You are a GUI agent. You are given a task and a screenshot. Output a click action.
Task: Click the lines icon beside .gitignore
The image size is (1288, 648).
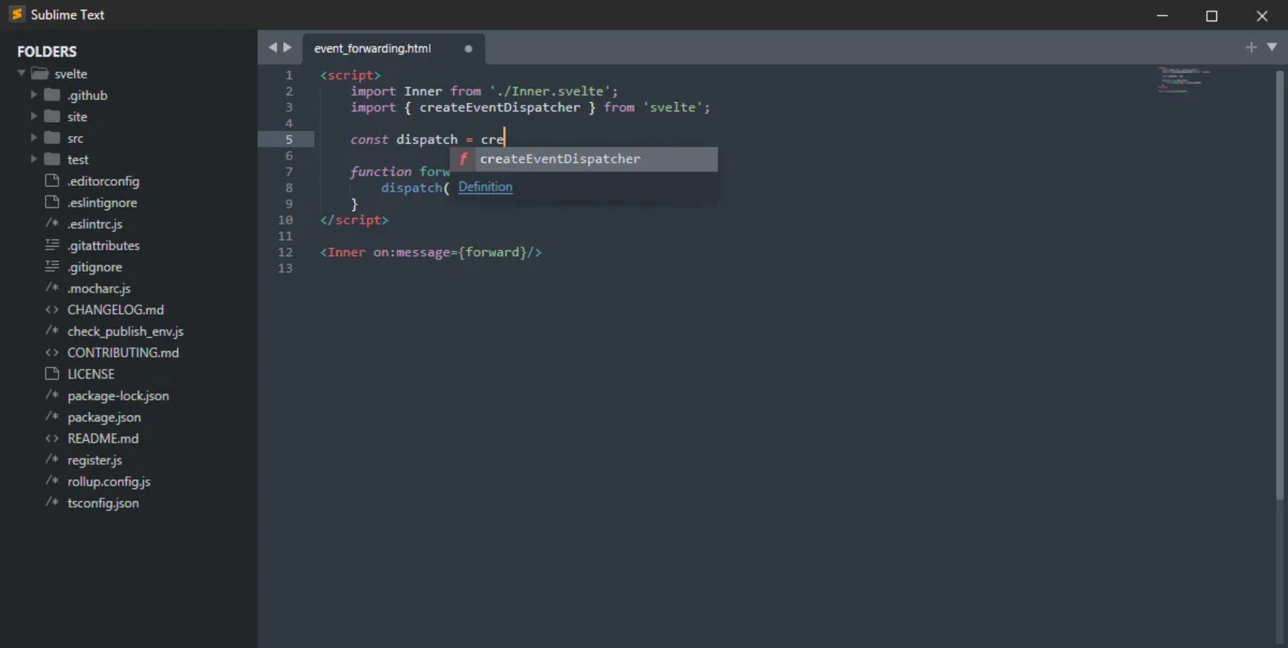pos(52,266)
